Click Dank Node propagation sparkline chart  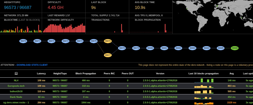tap(204, 98)
